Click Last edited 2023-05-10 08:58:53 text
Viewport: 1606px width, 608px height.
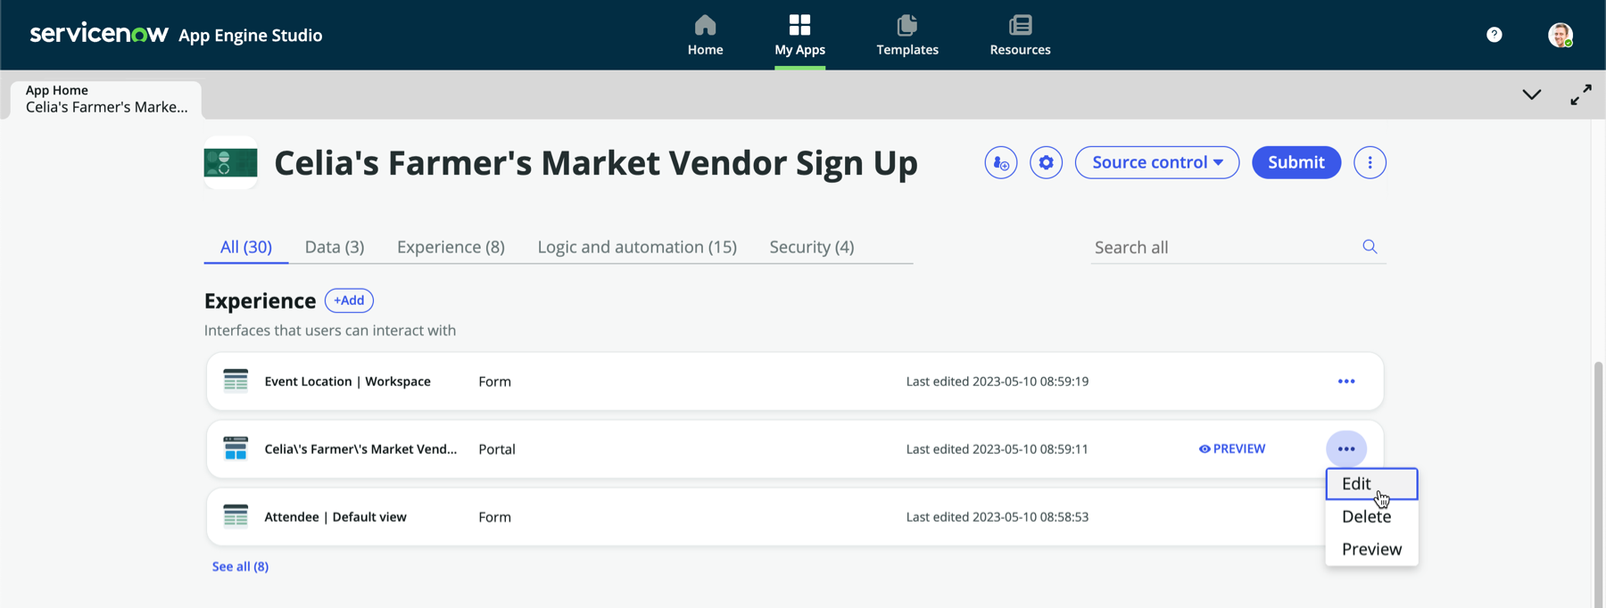coord(997,517)
